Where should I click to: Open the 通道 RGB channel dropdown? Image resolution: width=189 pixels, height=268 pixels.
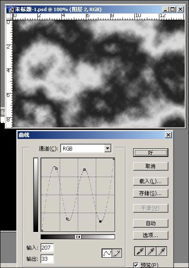click(x=107, y=148)
